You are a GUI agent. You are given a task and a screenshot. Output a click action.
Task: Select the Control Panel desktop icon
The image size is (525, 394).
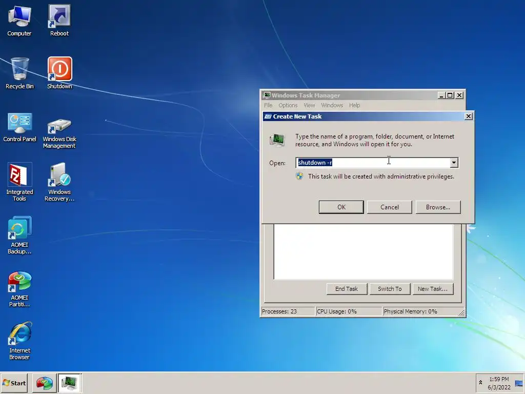[x=19, y=127]
